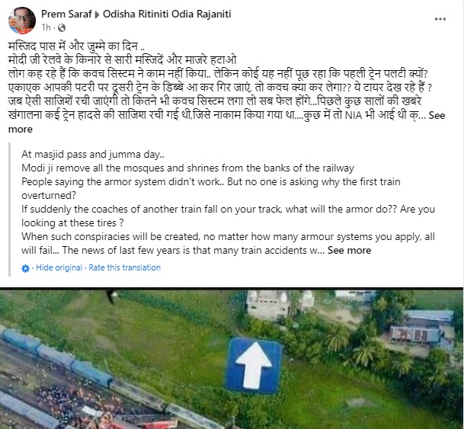Click the blue up-arrow sign in photo

tap(254, 366)
